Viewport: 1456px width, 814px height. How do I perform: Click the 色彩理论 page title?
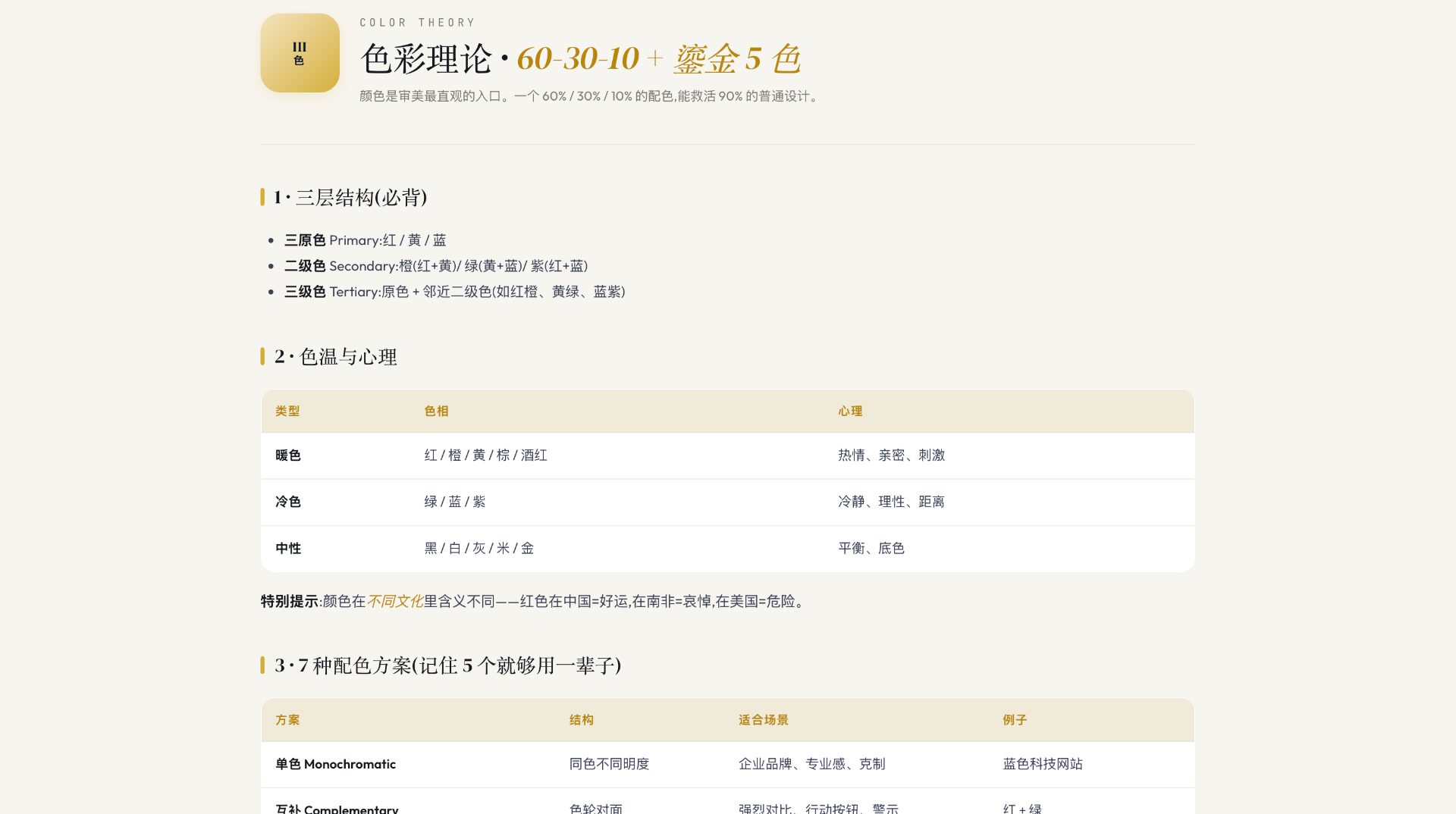580,58
